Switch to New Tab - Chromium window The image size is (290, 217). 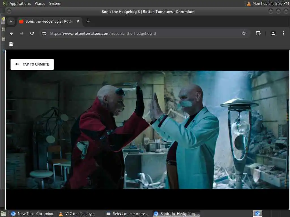[x=33, y=214]
